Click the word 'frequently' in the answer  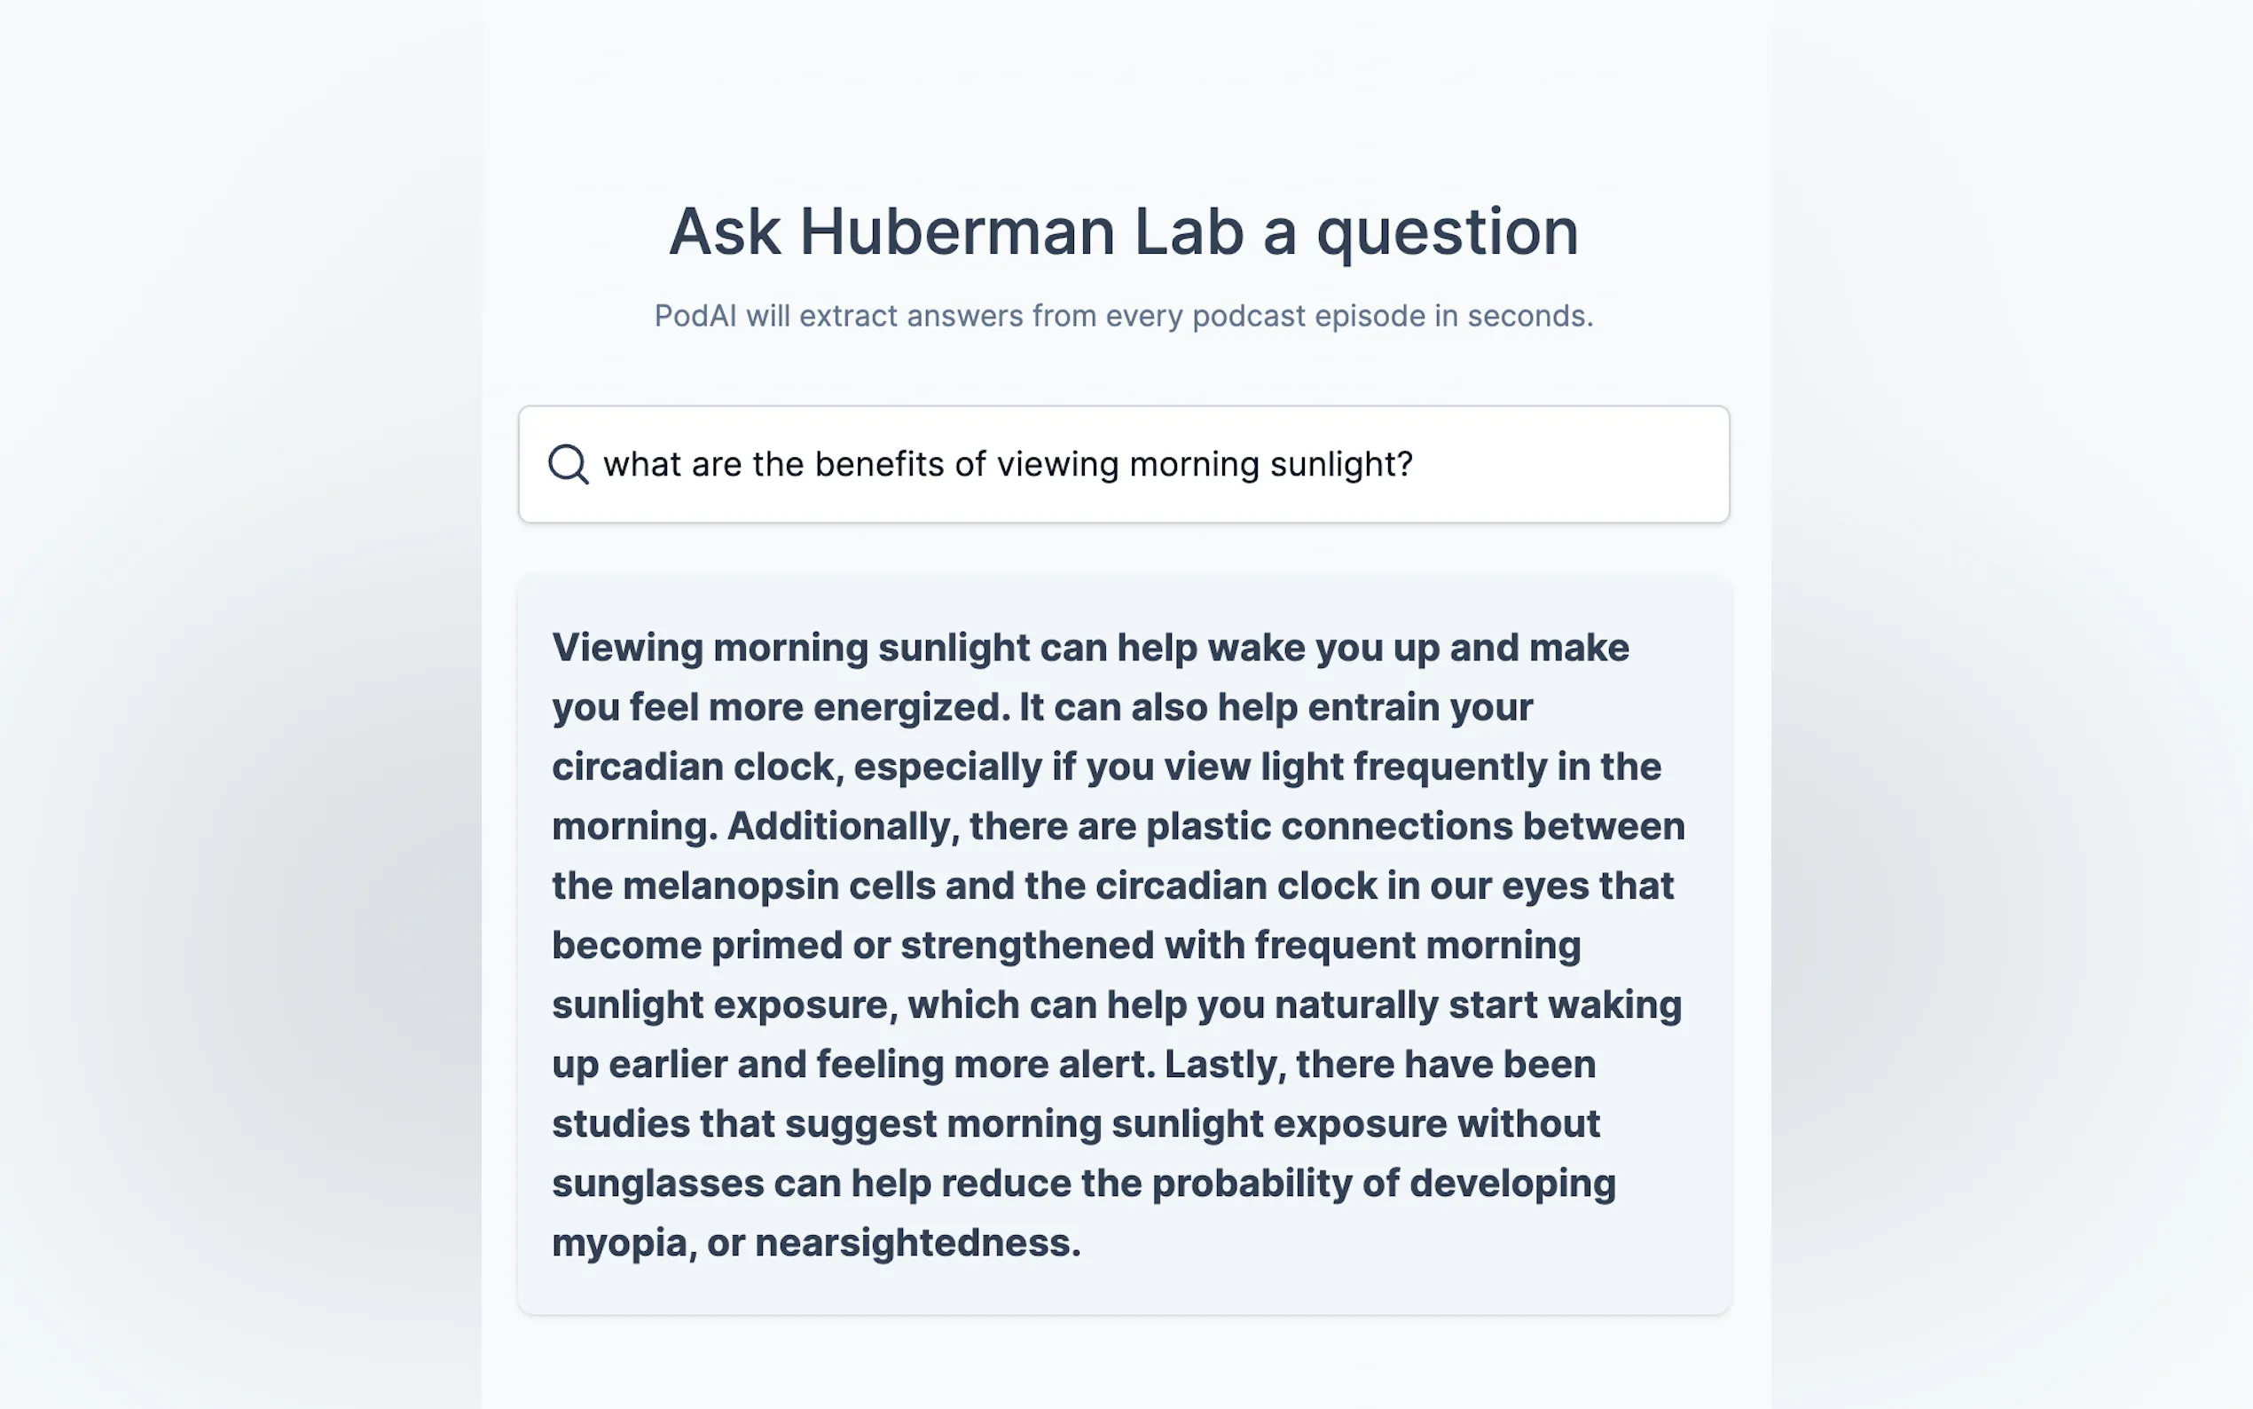pyautogui.click(x=1449, y=767)
